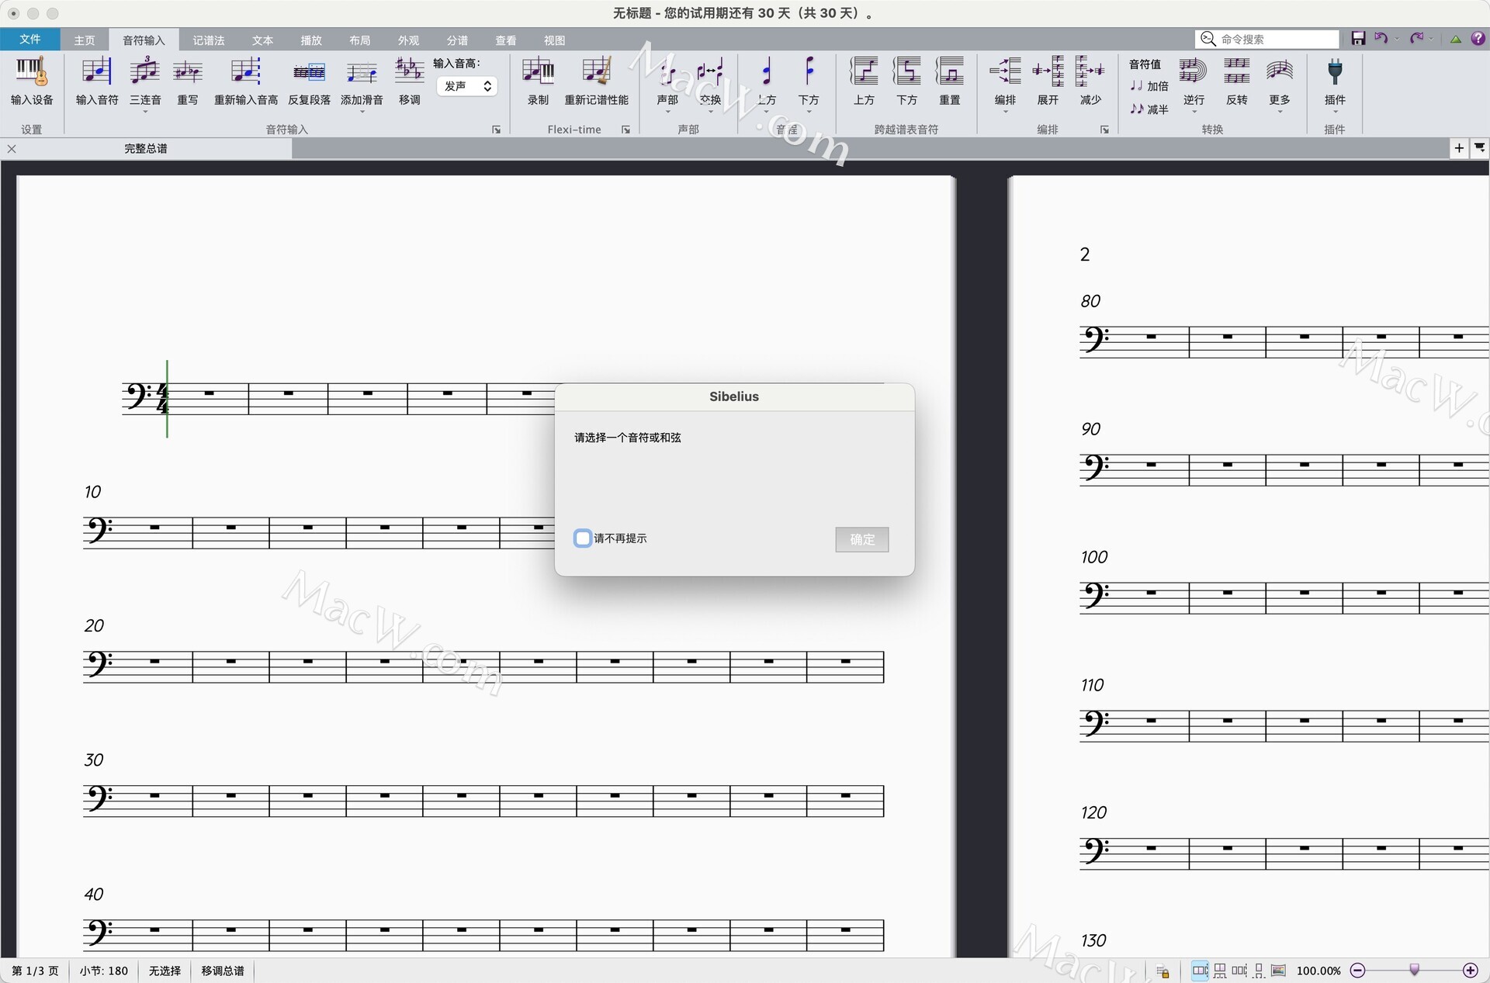Click the Retrograde (逆行) icon
The image size is (1490, 983).
click(x=1194, y=71)
